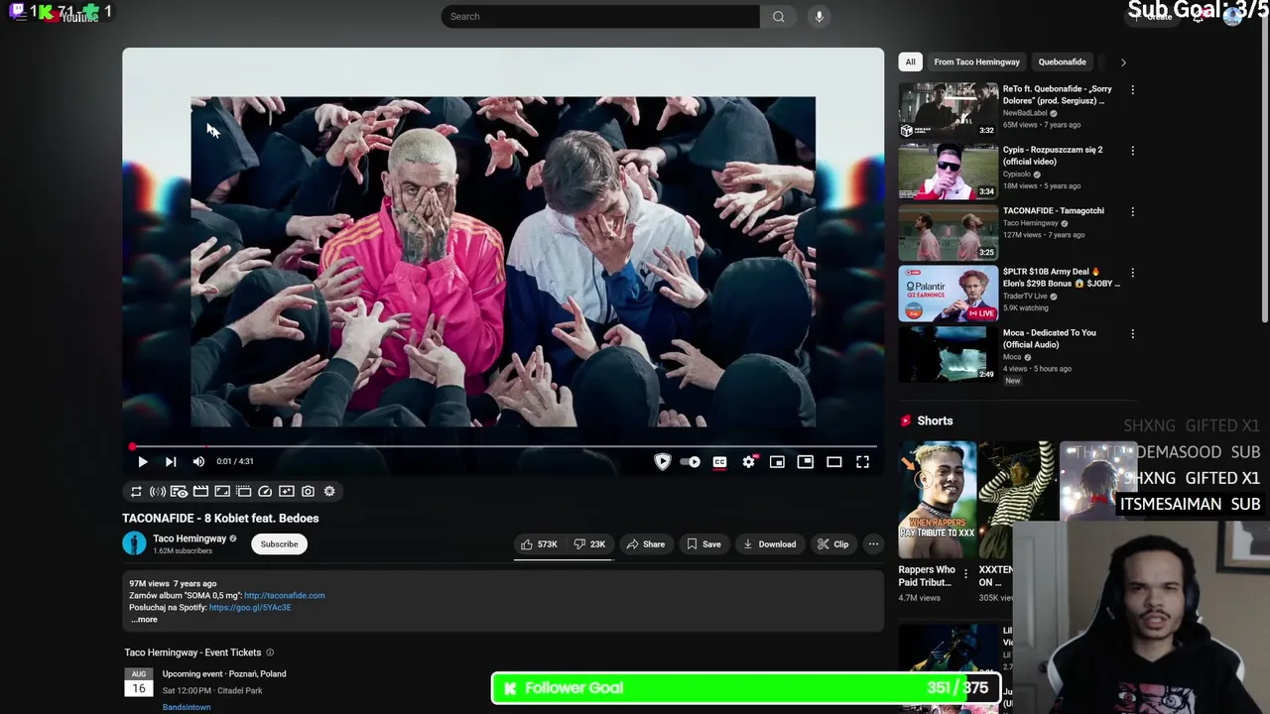Click the expand-video toolbar icon
The image size is (1270, 714).
pyautogui.click(x=222, y=491)
